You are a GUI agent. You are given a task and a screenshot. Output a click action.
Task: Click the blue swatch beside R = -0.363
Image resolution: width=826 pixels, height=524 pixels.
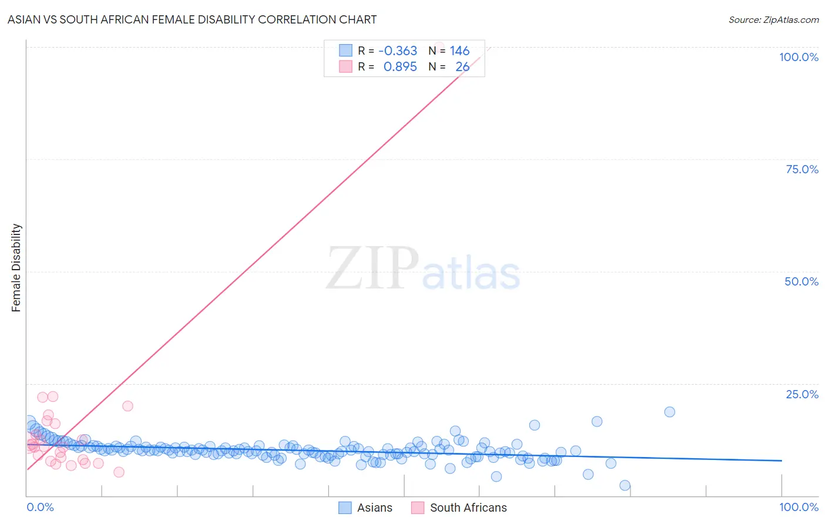click(x=345, y=51)
